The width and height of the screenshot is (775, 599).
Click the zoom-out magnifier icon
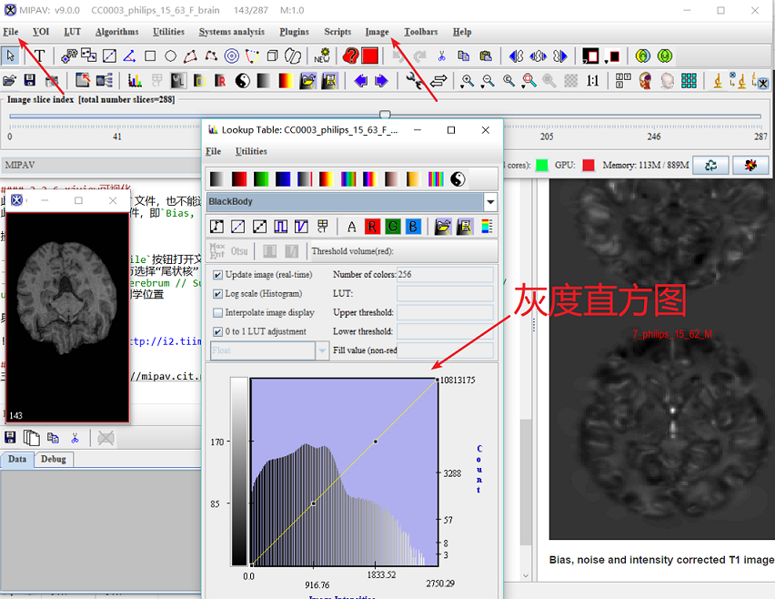pyautogui.click(x=488, y=81)
